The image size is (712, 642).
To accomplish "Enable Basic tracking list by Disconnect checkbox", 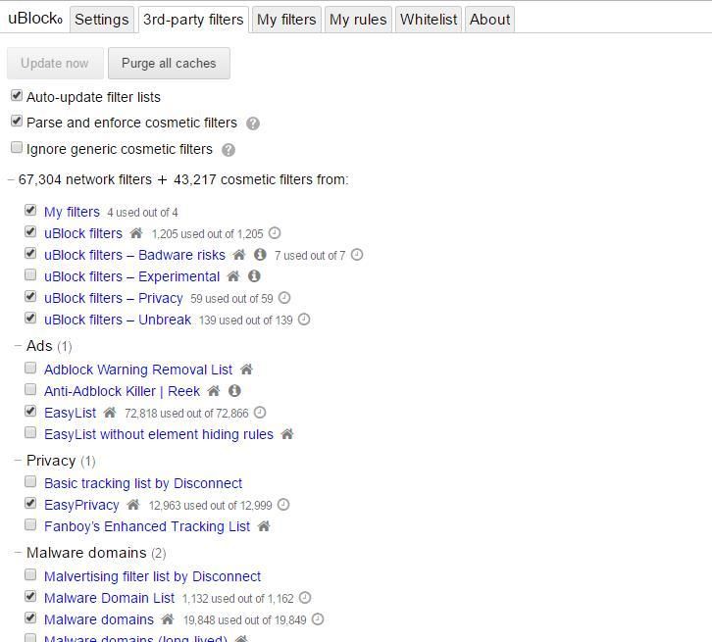I will pyautogui.click(x=30, y=482).
